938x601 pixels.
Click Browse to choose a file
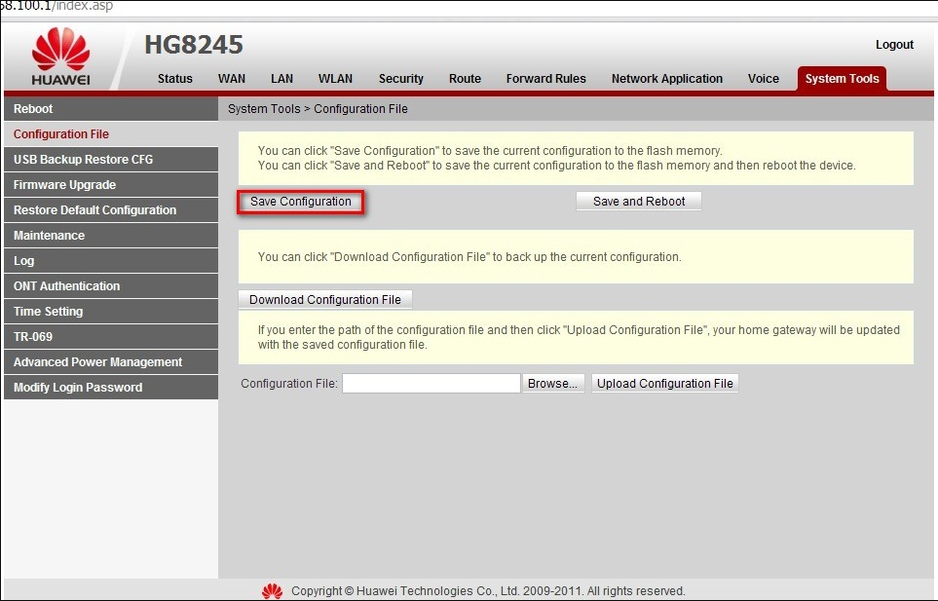coord(553,384)
